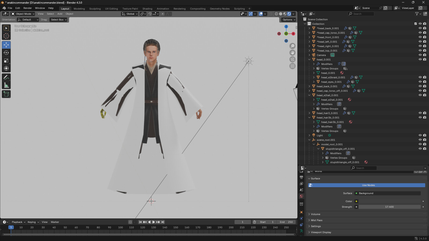The width and height of the screenshot is (429, 241).
Task: Open the Render menu
Action: click(x=27, y=8)
